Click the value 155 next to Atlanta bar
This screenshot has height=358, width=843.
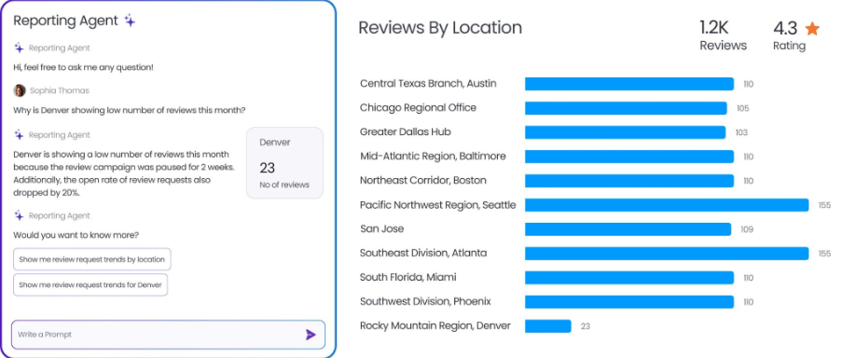click(824, 254)
